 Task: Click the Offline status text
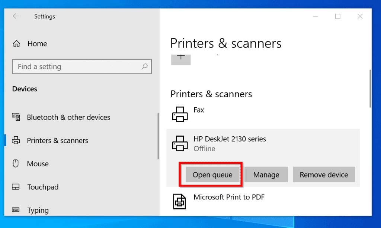tap(204, 149)
